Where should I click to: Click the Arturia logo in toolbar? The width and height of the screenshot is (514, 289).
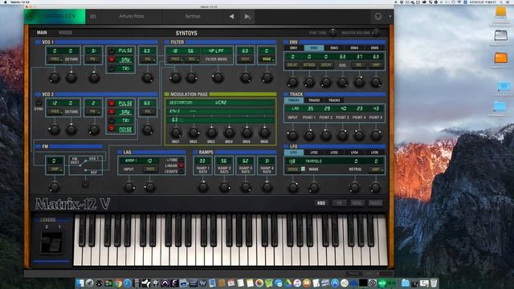(31, 16)
